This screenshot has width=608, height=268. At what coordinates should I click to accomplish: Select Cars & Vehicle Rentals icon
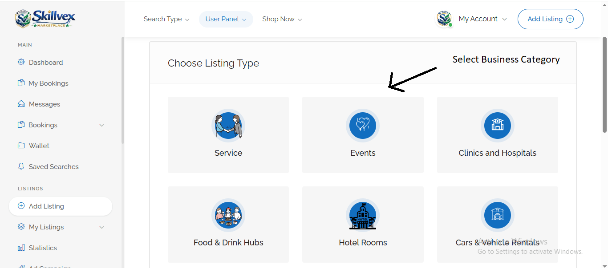point(497,215)
